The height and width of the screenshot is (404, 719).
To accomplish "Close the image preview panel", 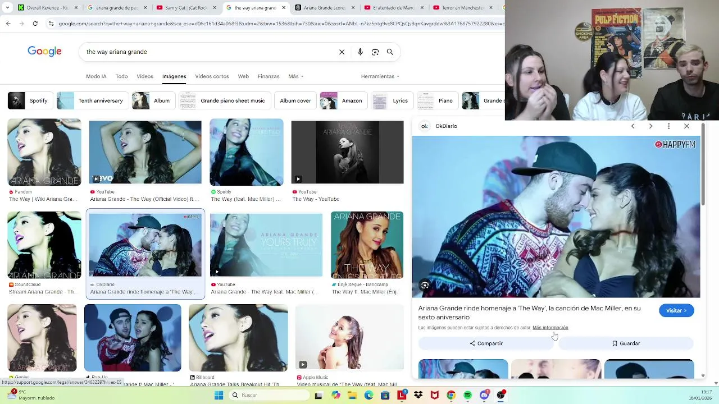I will point(686,126).
